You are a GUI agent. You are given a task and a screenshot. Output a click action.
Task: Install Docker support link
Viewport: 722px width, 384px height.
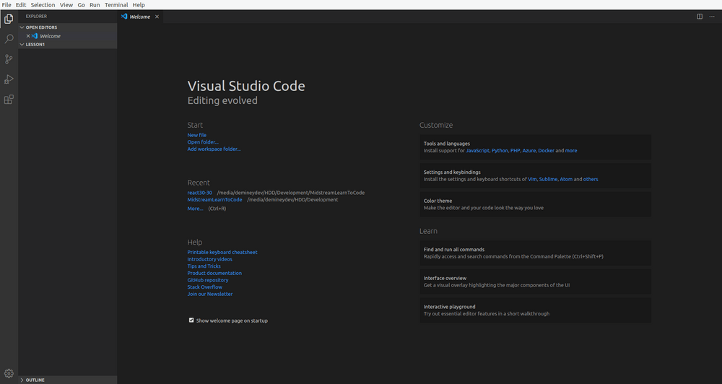546,151
